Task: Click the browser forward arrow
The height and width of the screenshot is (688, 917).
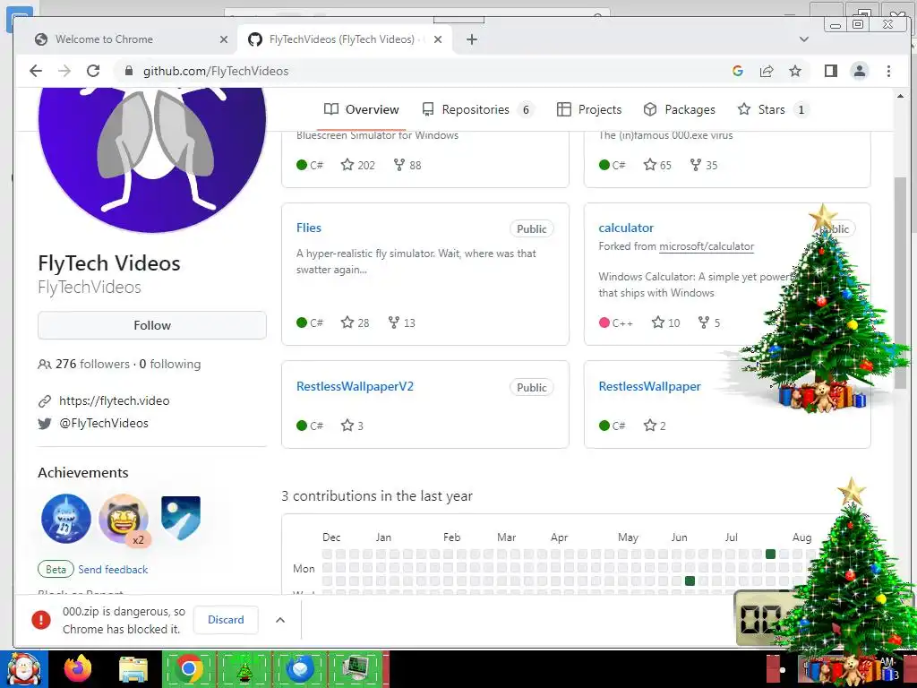Action: tap(64, 71)
